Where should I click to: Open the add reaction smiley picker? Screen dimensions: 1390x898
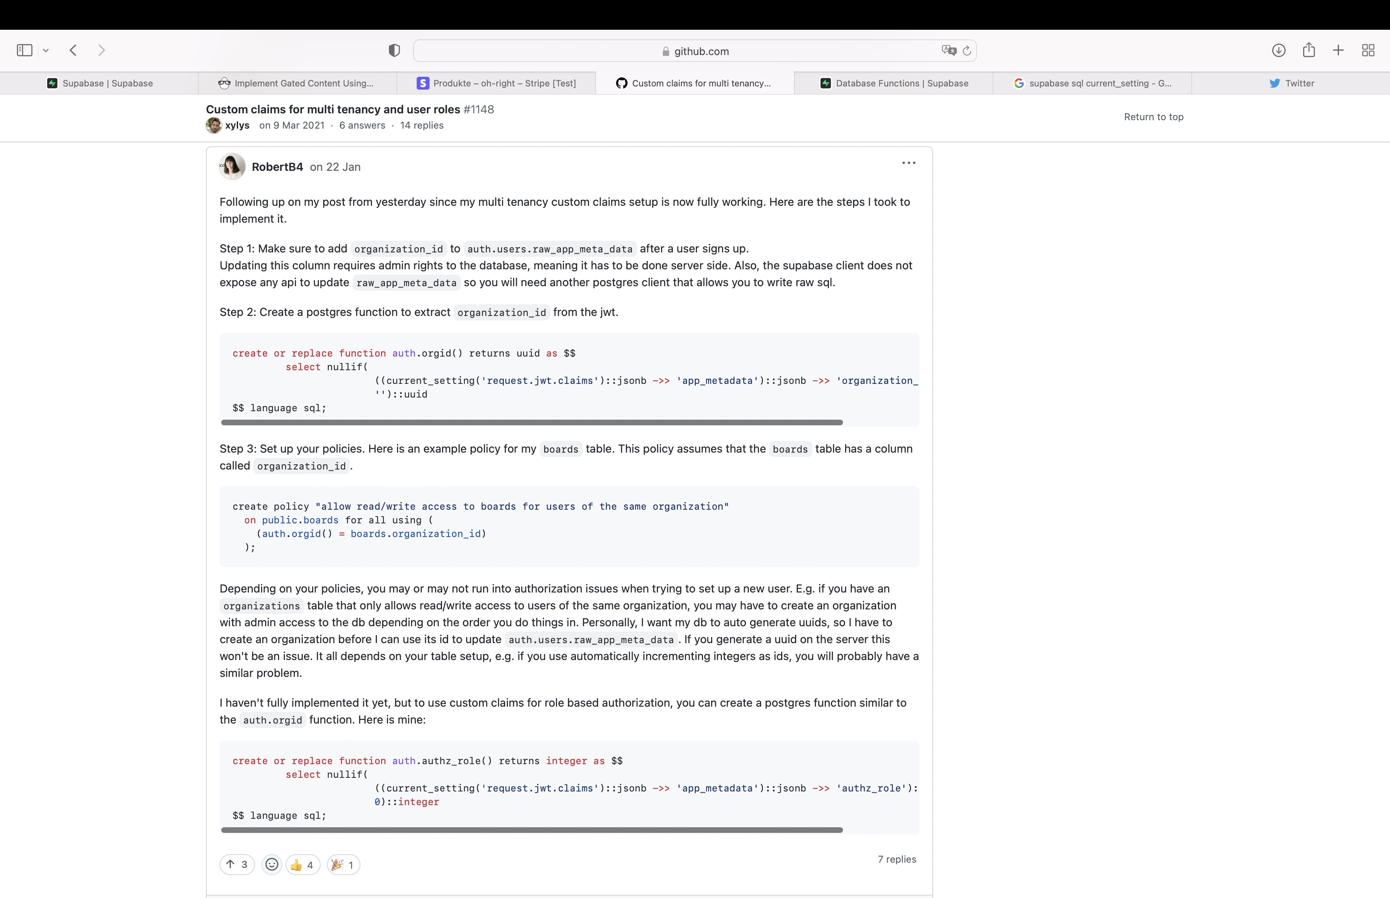272,864
